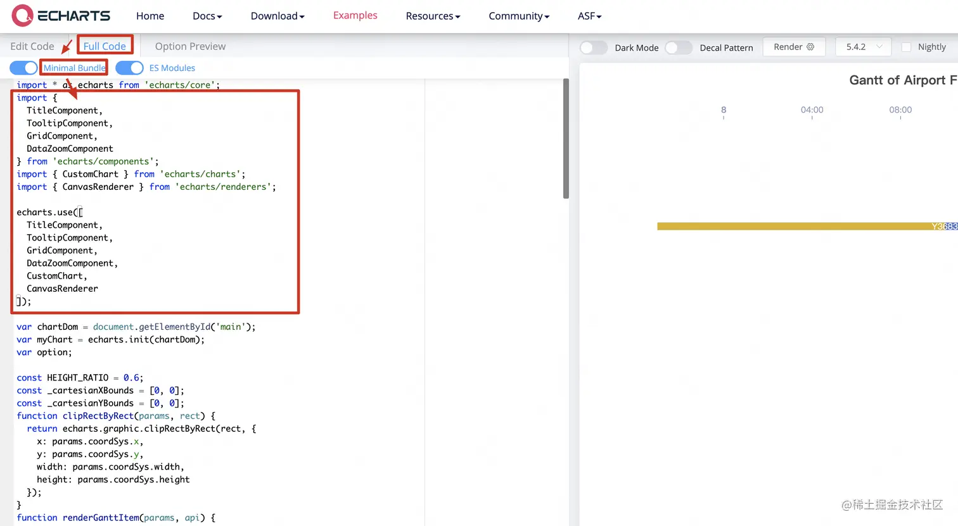Click the 'echarts/components' import string

click(103, 161)
